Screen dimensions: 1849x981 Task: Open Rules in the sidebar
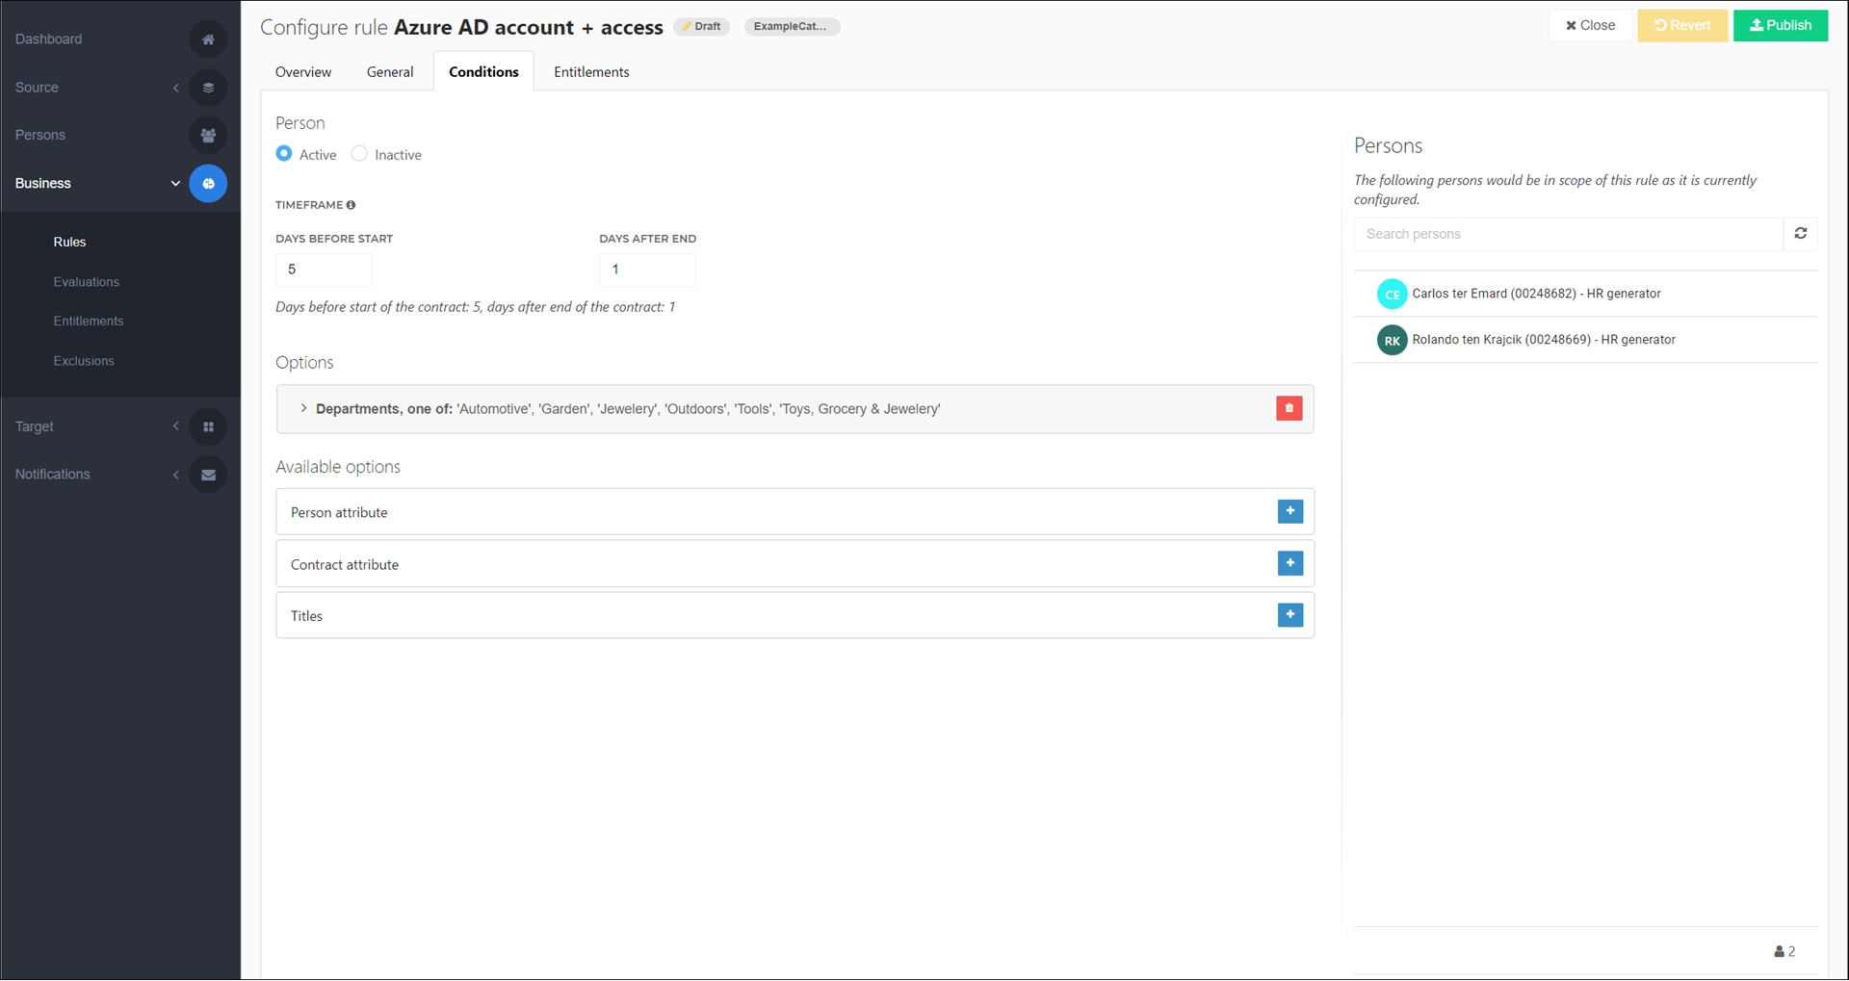pyautogui.click(x=69, y=243)
